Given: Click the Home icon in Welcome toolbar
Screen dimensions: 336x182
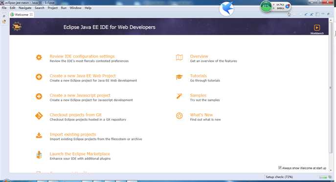Looking at the screenshot, I should pyautogui.click(x=289, y=14).
